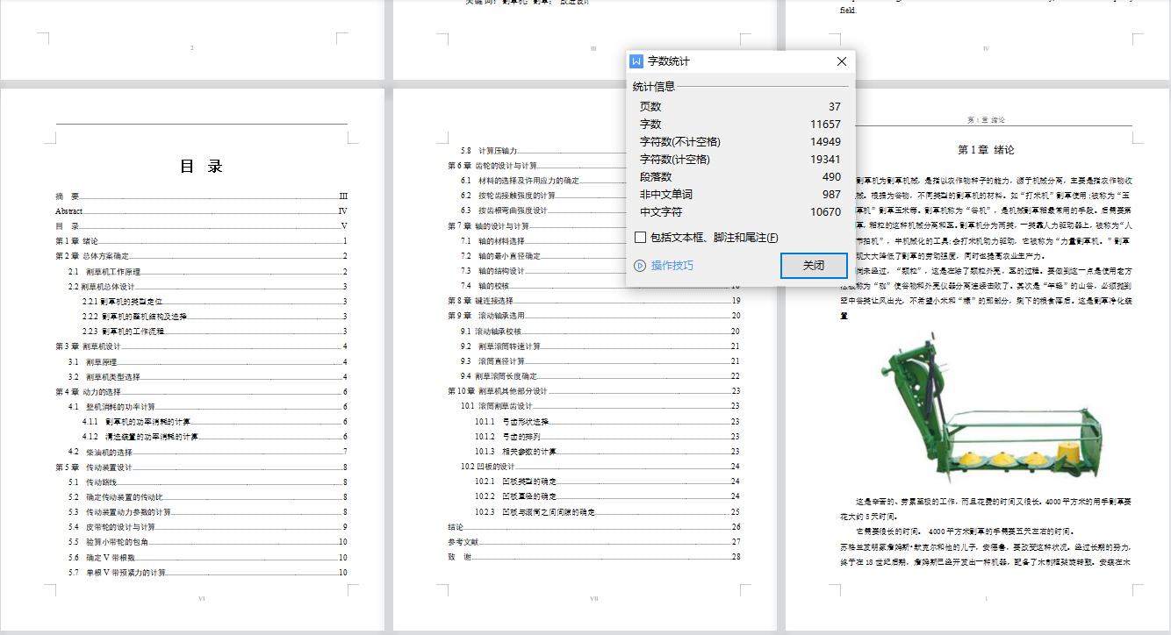Open 第2章 总体方案确定 contents entry

click(201, 256)
